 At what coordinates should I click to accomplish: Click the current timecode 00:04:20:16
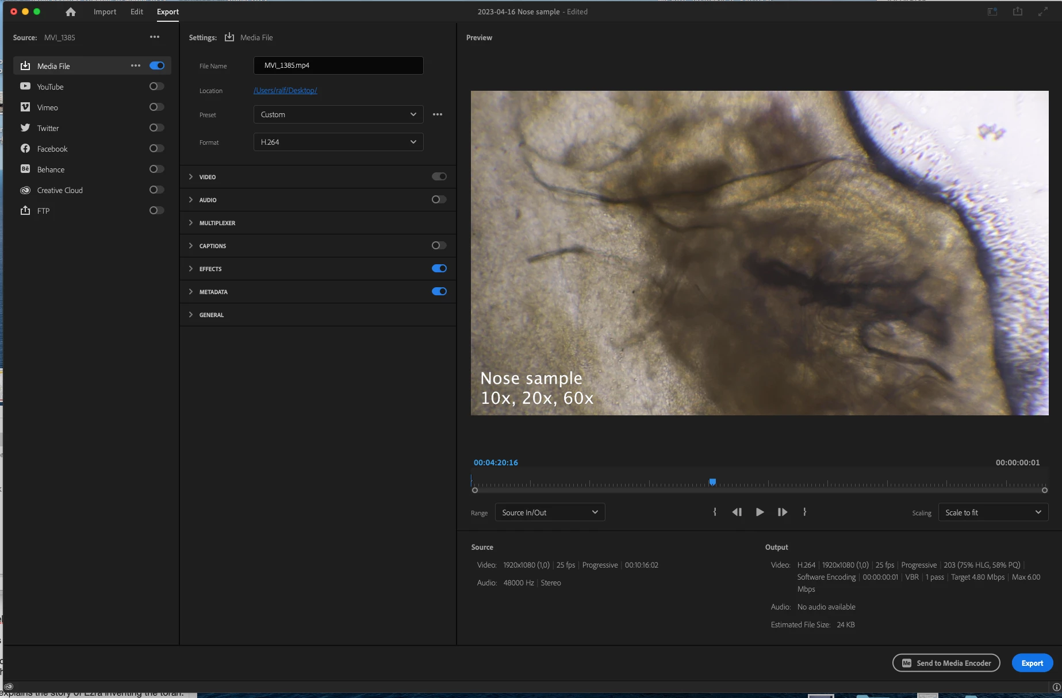coord(496,462)
